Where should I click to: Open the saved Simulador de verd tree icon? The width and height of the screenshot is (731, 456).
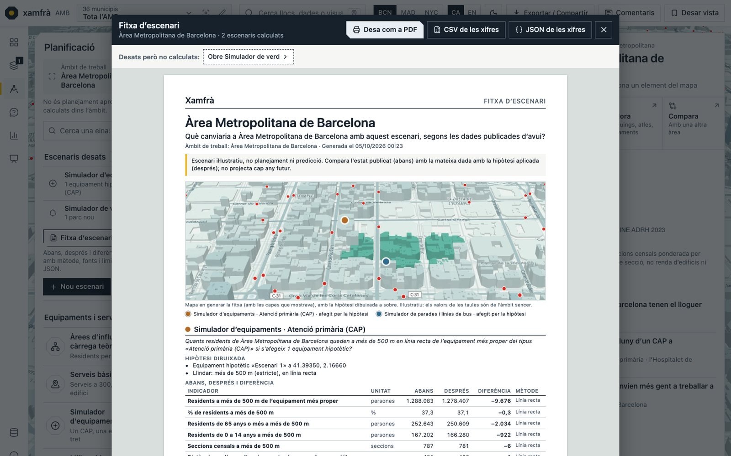pyautogui.click(x=53, y=212)
